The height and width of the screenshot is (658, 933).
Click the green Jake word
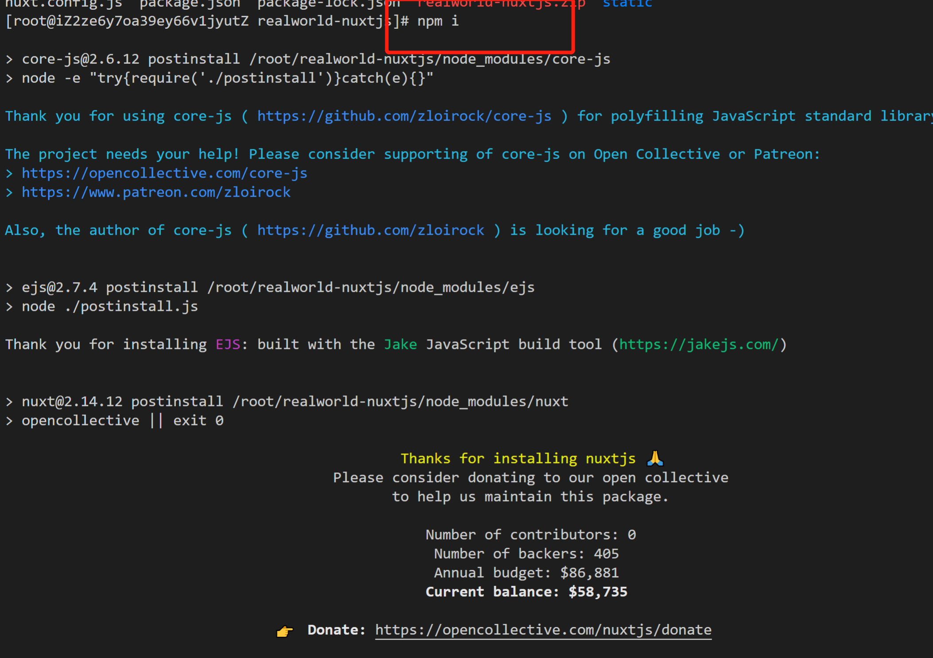click(x=400, y=344)
